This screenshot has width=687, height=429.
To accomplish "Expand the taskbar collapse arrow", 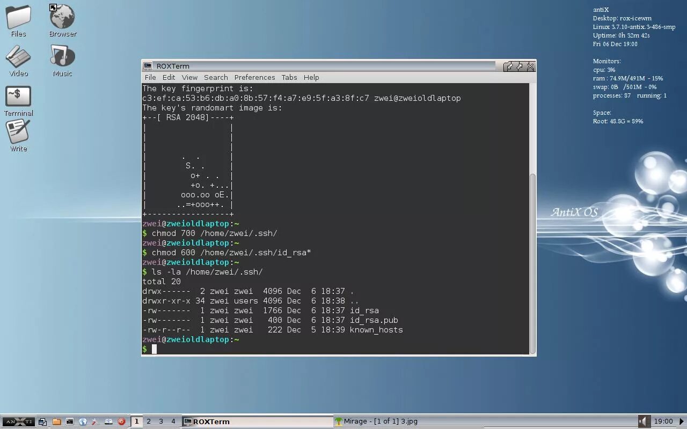I will click(682, 421).
